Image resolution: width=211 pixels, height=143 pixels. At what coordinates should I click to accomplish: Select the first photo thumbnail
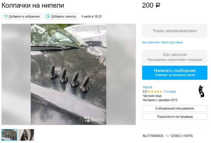[9, 135]
